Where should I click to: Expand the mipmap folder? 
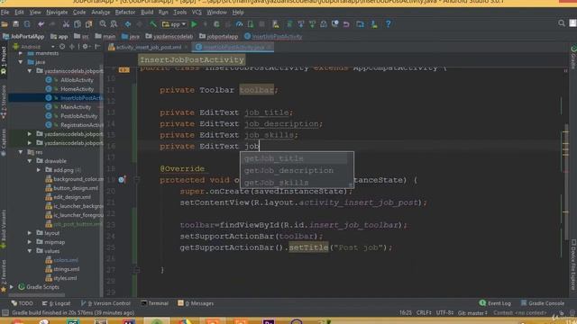point(30,242)
